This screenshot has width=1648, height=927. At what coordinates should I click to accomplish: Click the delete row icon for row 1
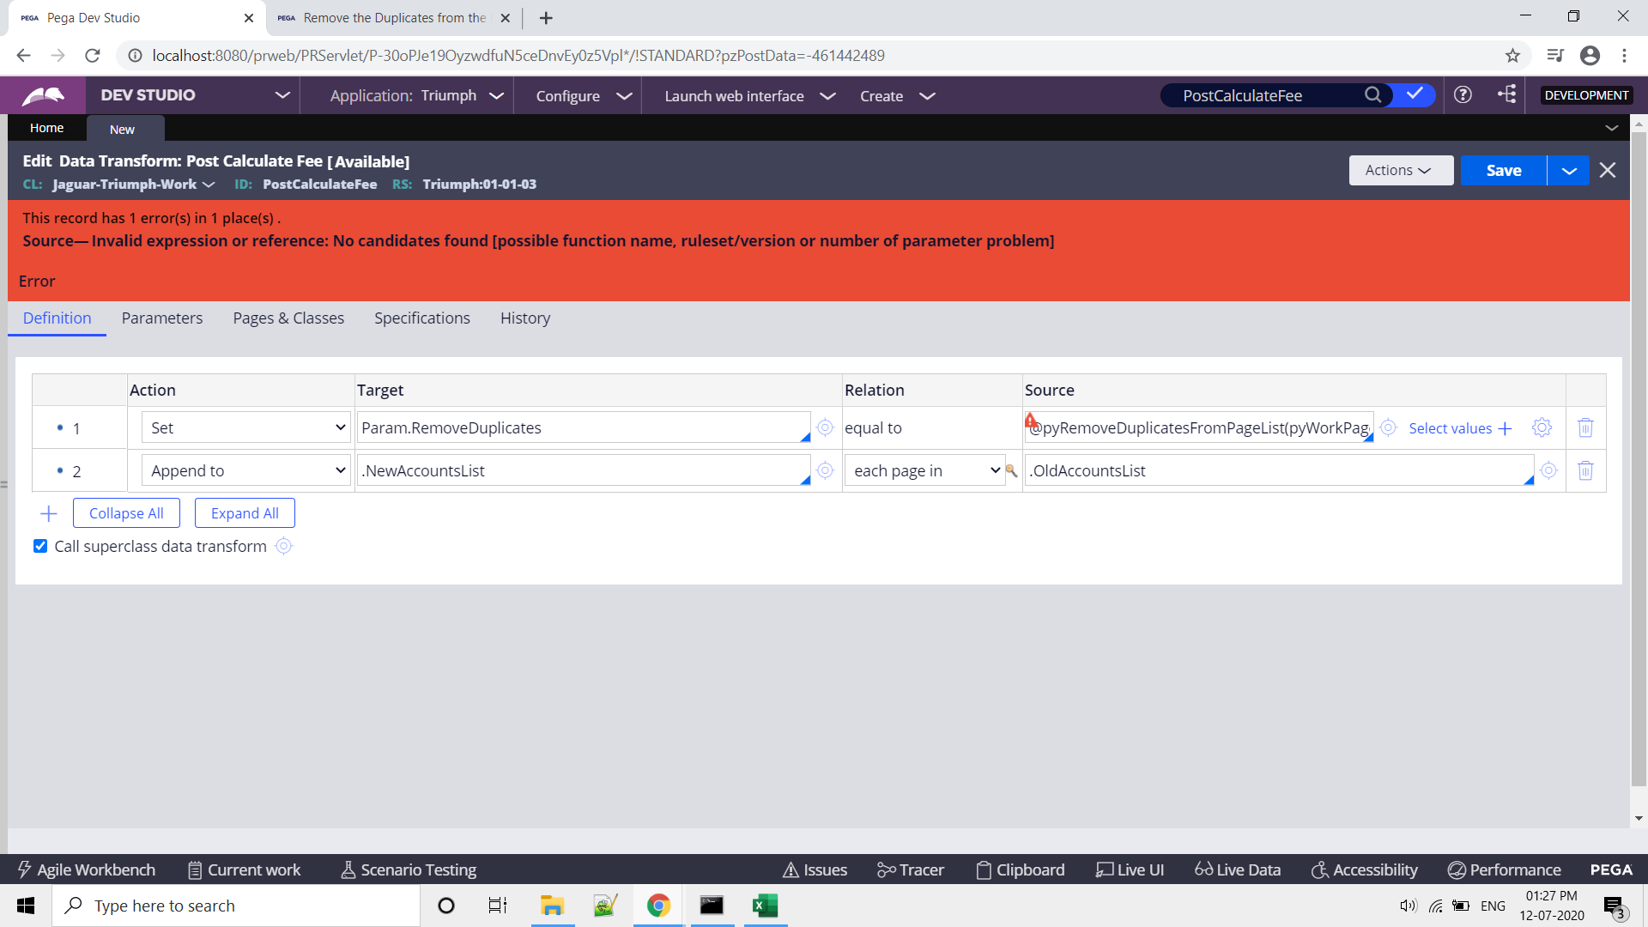click(x=1584, y=427)
